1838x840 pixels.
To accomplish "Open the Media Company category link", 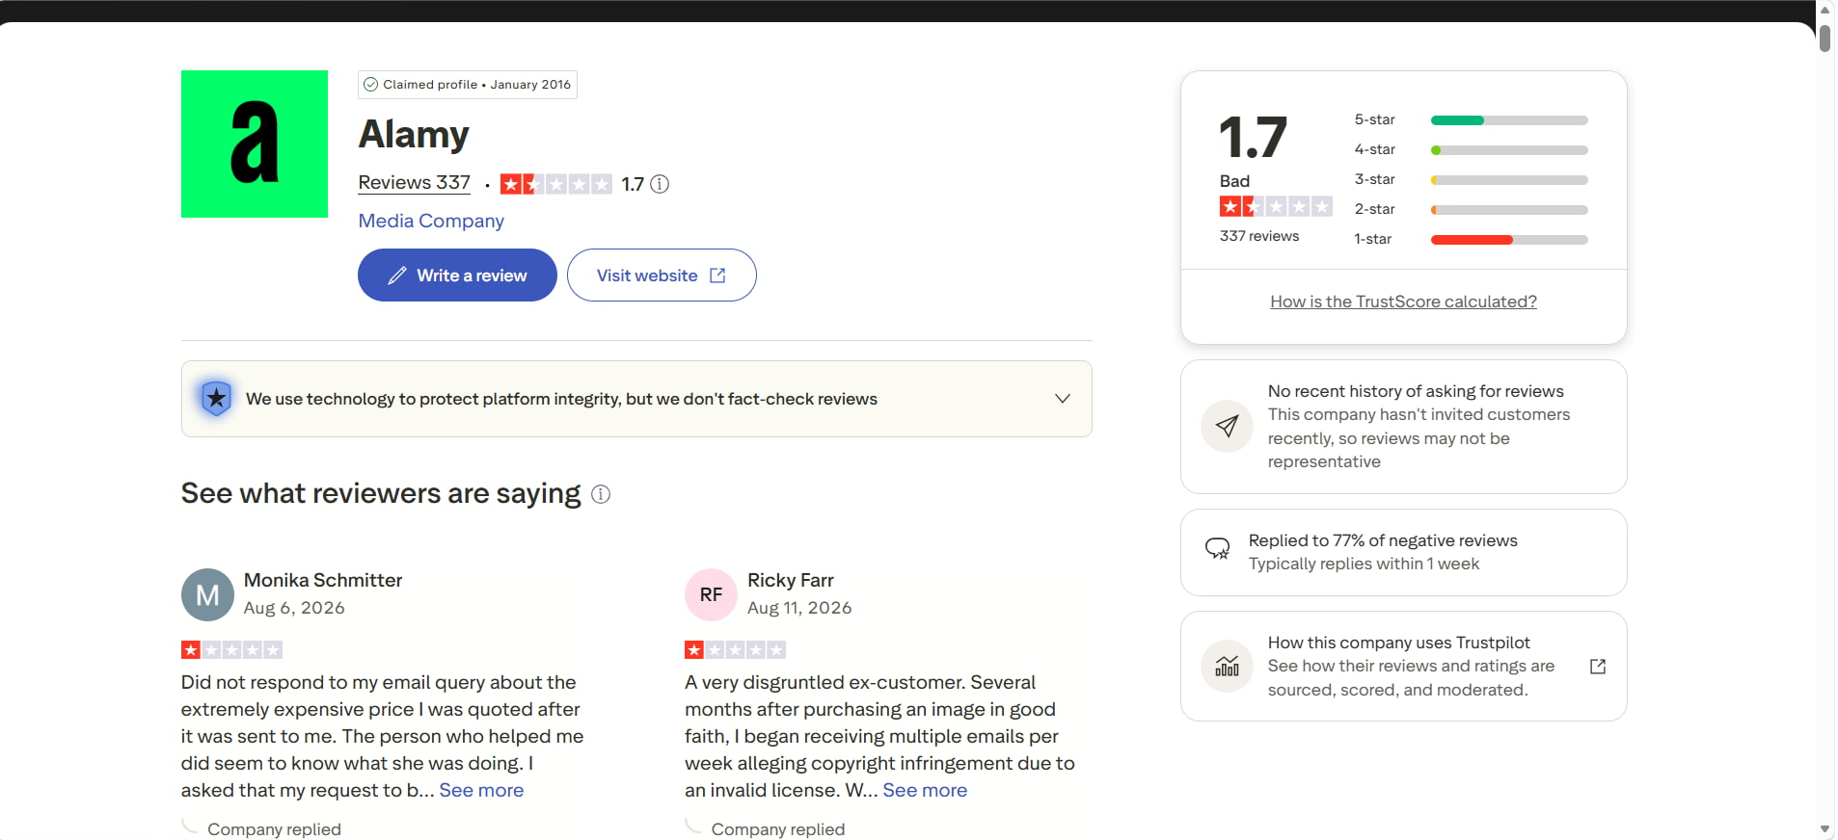I will 431,221.
